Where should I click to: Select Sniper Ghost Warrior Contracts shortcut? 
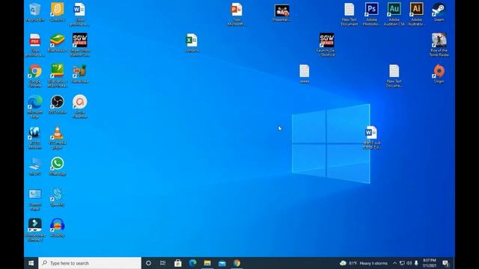coord(80,45)
